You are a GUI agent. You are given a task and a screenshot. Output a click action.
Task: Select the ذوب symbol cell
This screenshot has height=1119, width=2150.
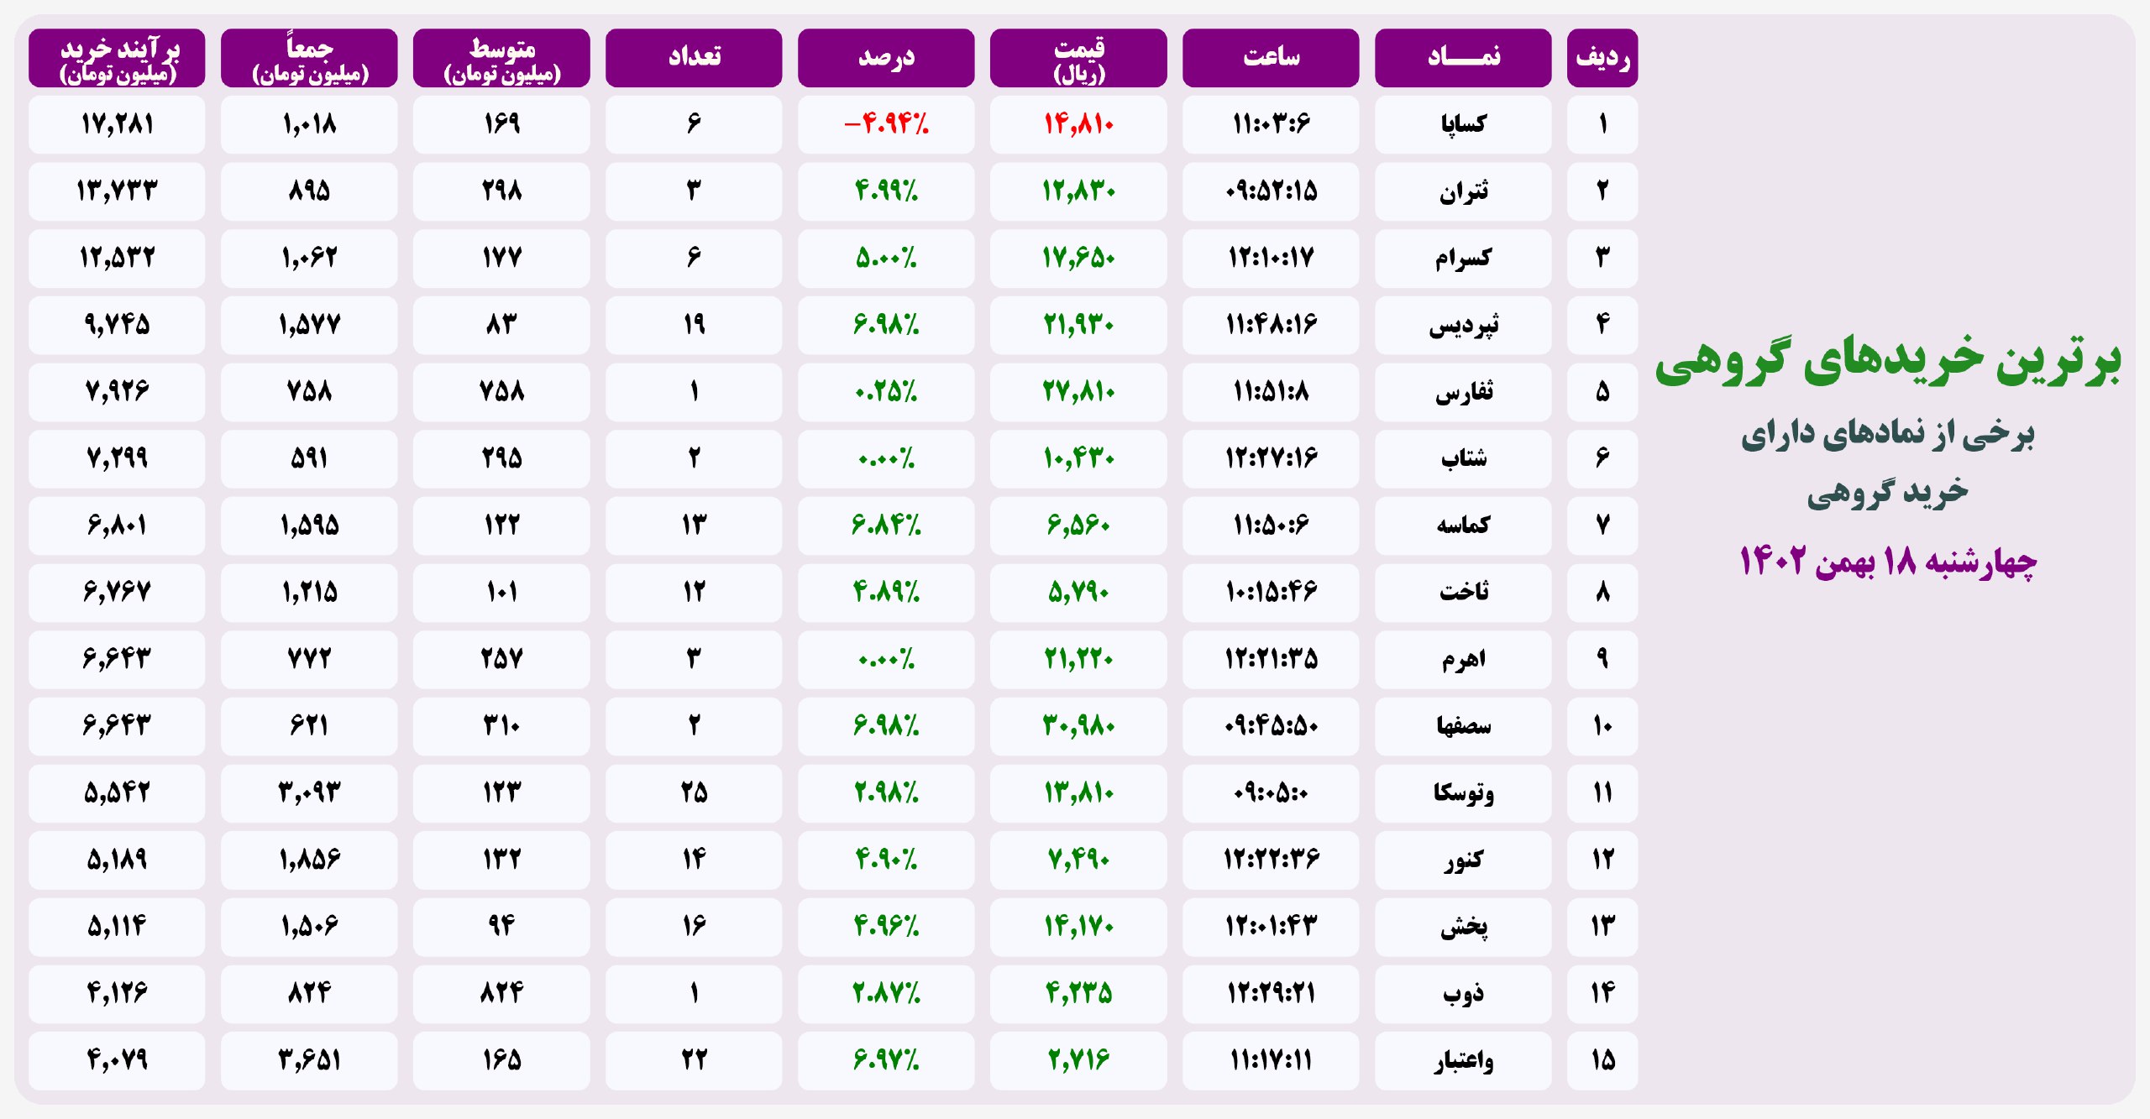[x=1462, y=993]
